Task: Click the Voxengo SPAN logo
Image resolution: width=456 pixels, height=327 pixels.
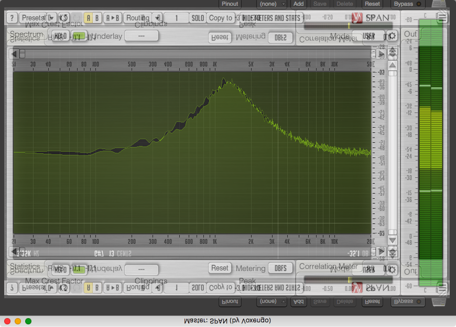Action: (371, 18)
